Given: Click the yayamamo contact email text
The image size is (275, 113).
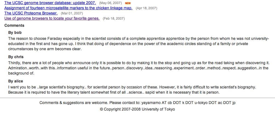Looking at the screenshot, I should coord(188,103).
